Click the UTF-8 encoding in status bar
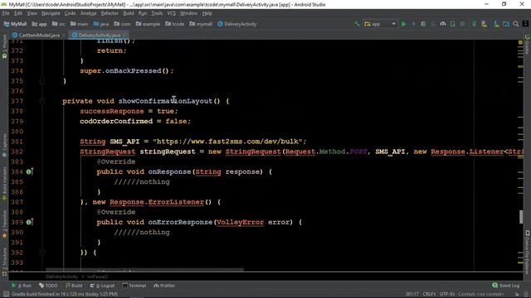Screen dimensions: 531x298 coord(446,294)
